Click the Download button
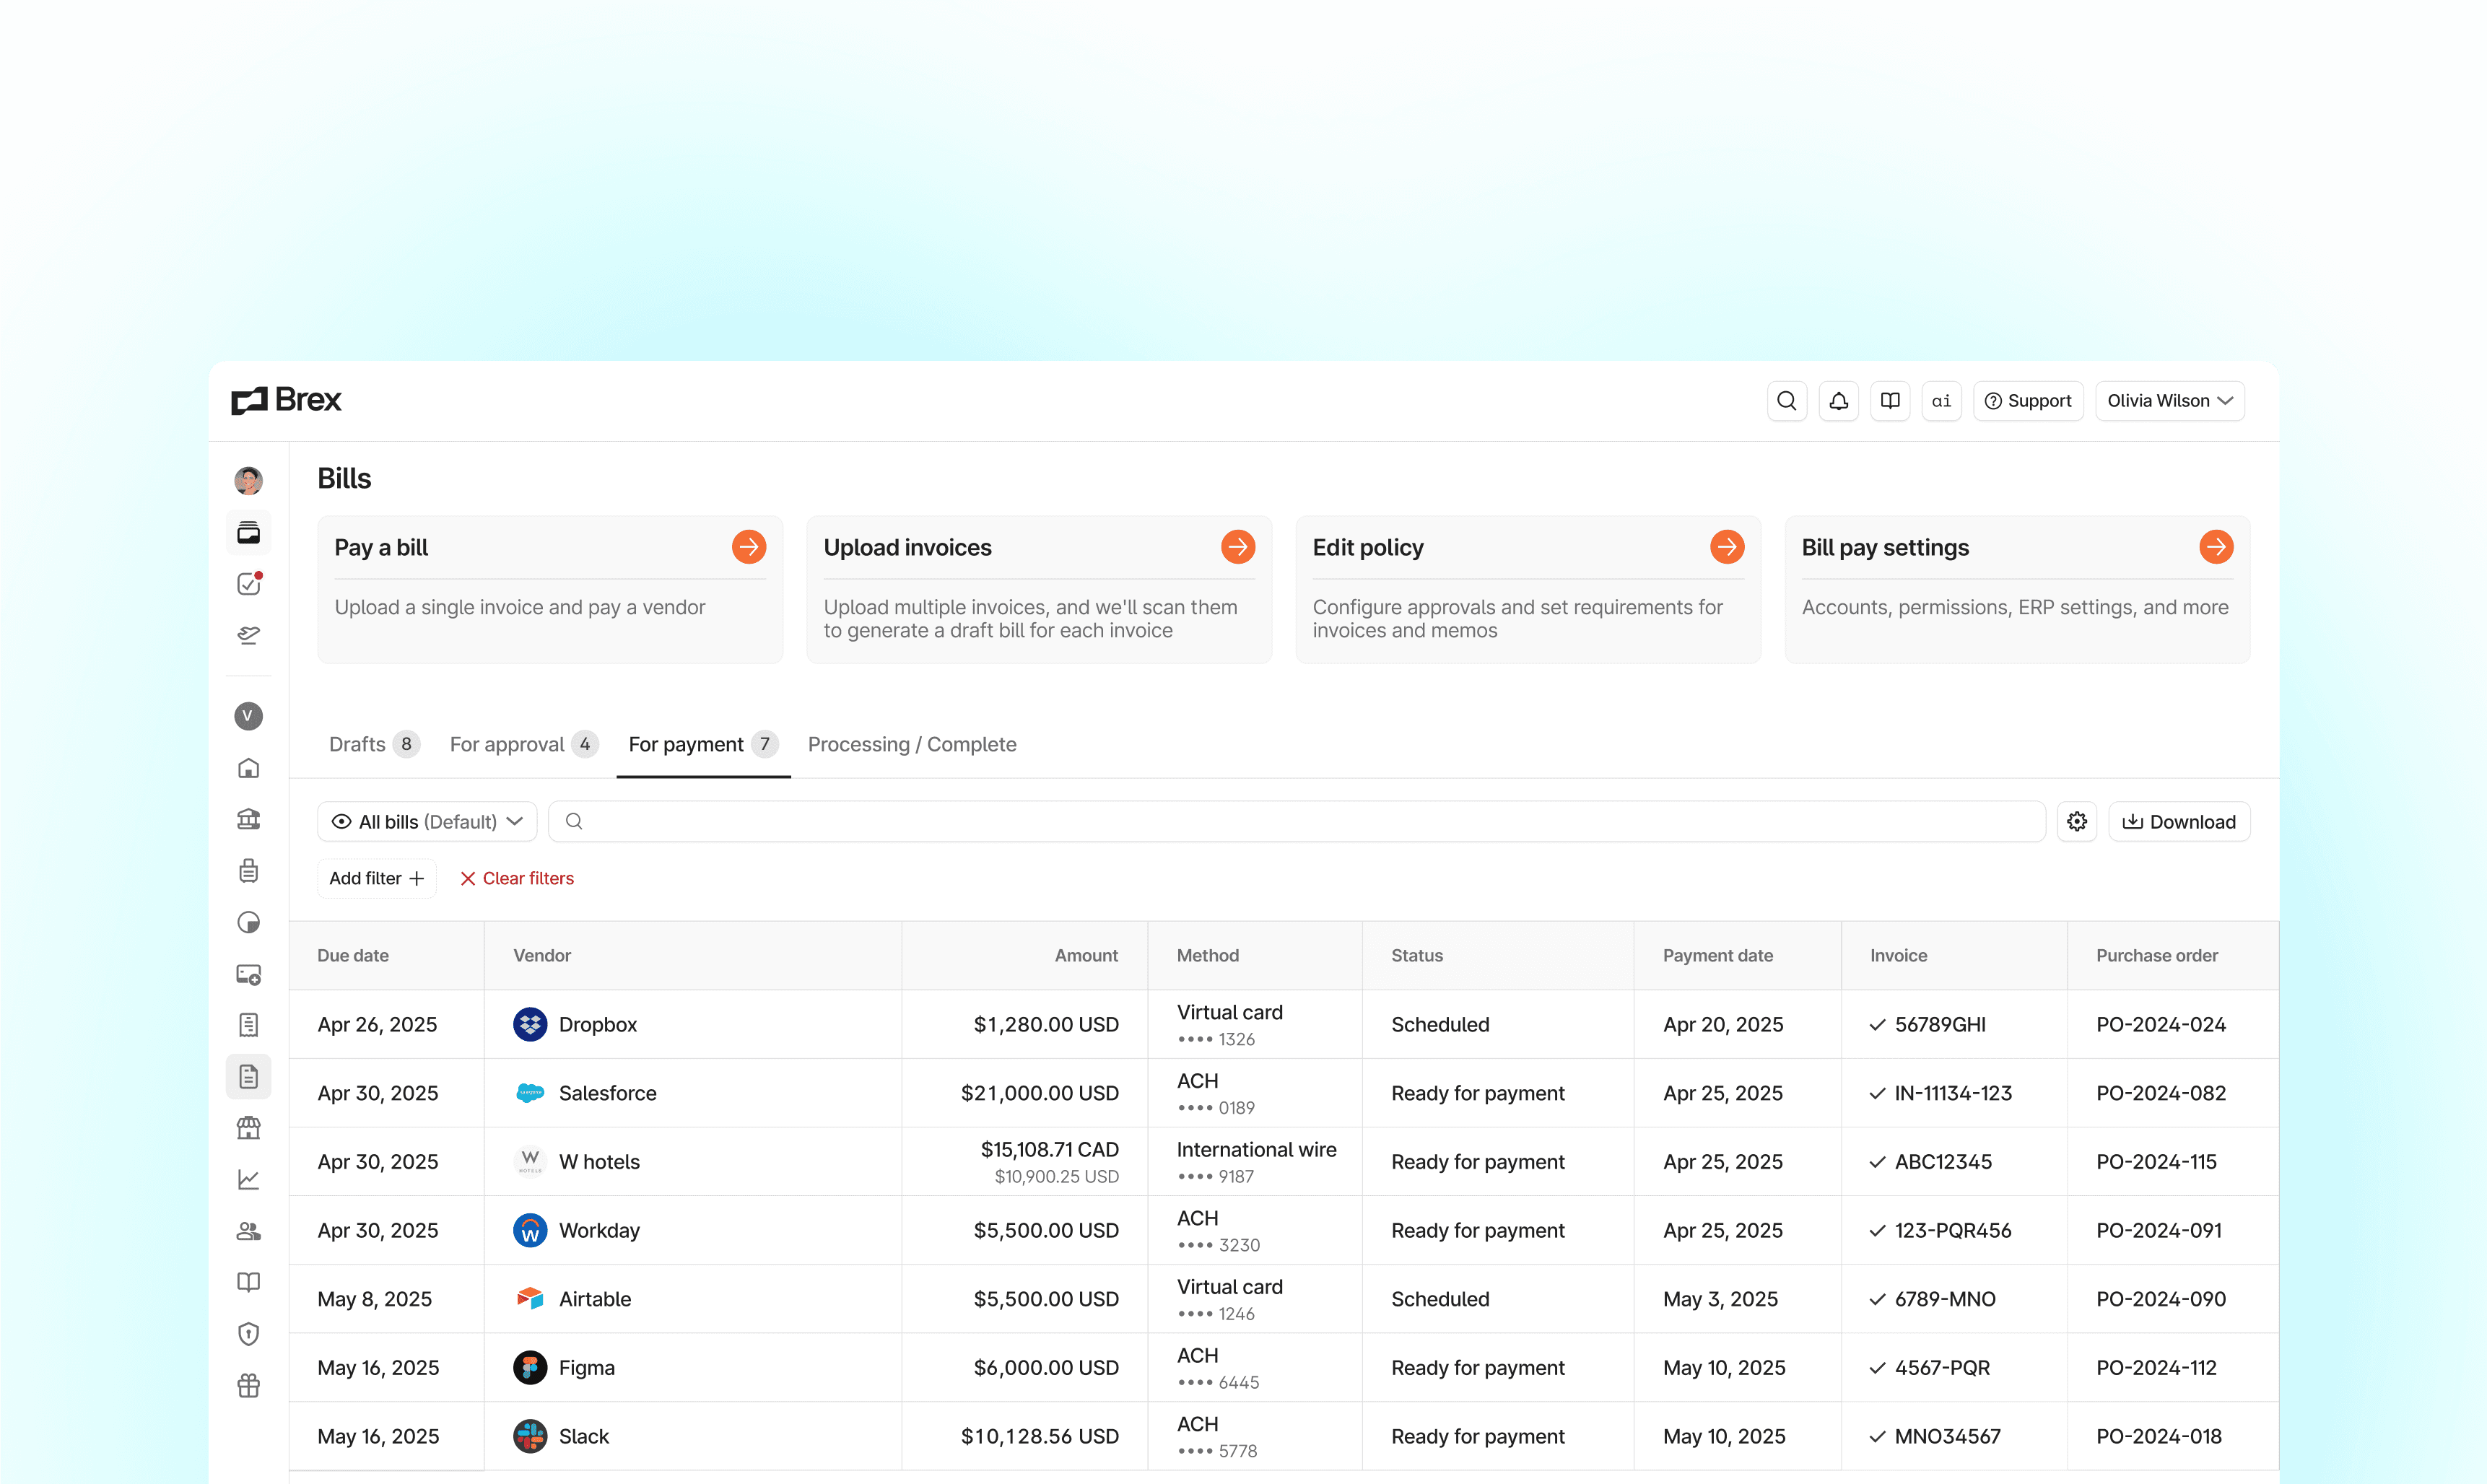 (x=2179, y=821)
